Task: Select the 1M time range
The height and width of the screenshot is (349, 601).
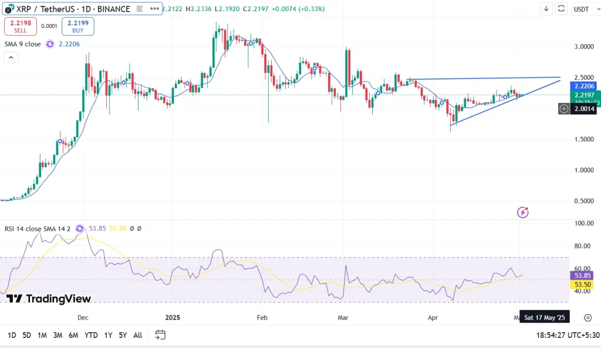Action: 42,335
